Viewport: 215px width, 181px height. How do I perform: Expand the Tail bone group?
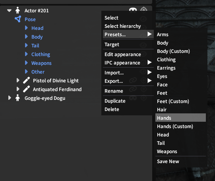coord(26,45)
